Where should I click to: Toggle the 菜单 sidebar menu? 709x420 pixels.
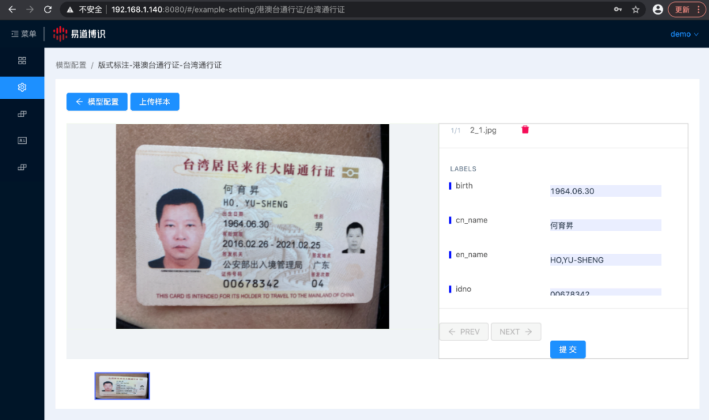[24, 34]
